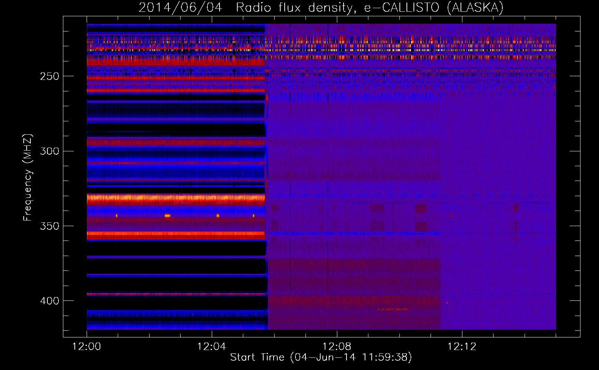This screenshot has width=599, height=370.
Task: Click the 250 frequency tick label
Action: (x=50, y=76)
